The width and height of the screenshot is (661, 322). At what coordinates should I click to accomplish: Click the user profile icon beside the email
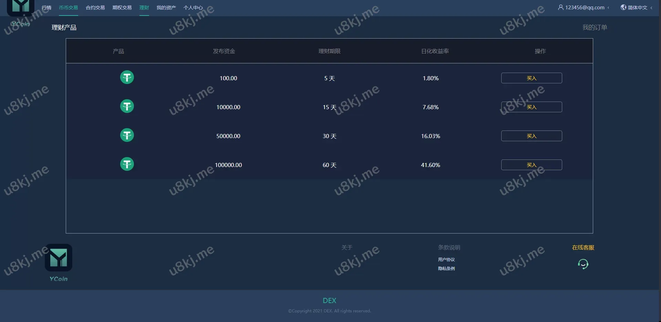(560, 7)
